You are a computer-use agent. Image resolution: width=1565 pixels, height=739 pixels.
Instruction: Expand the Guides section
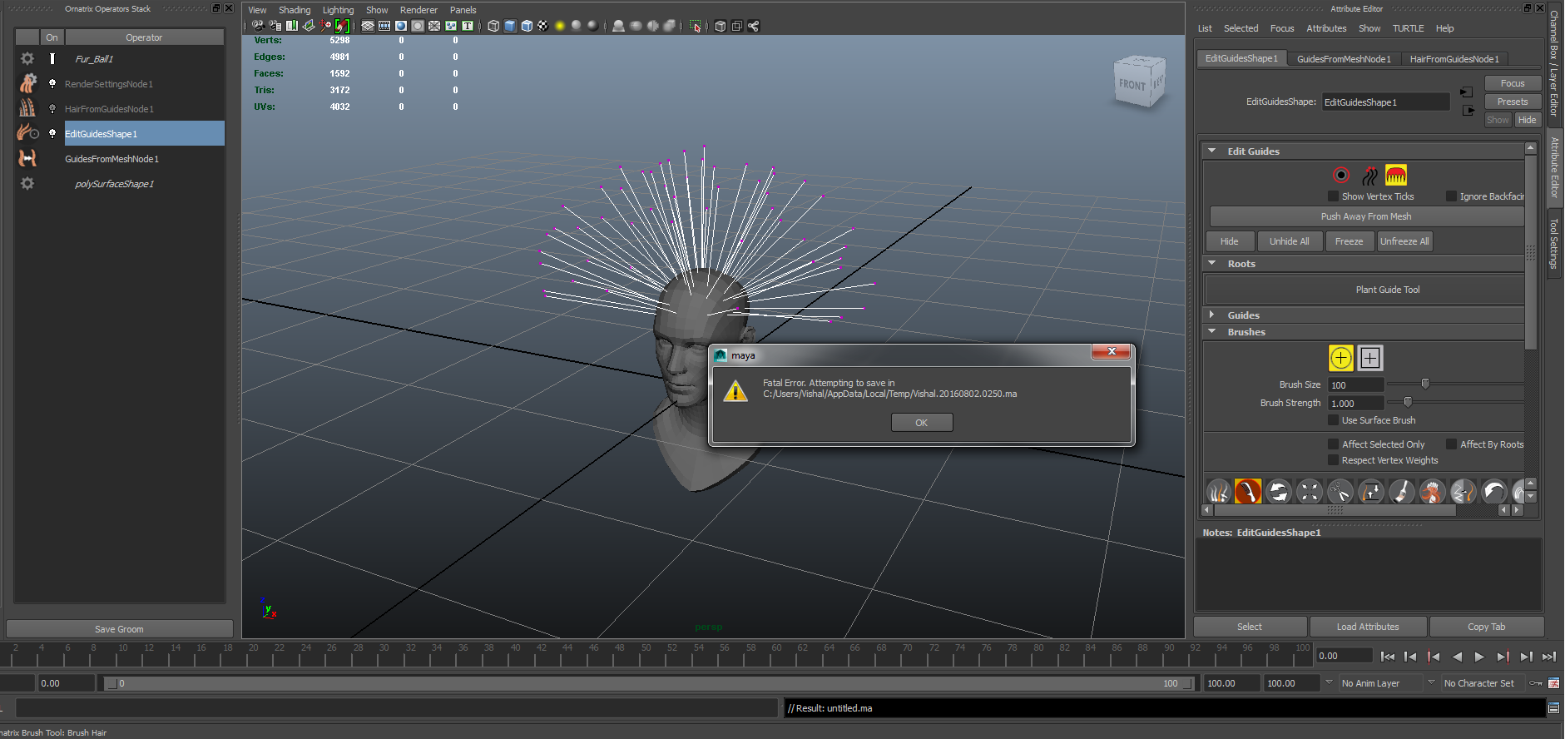pos(1212,315)
